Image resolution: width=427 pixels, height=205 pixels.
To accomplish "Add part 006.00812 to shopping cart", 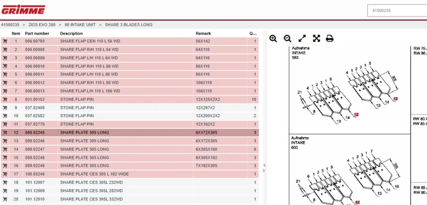I will click(5, 83).
